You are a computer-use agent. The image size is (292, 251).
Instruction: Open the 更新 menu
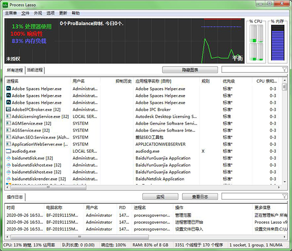coord(63,13)
